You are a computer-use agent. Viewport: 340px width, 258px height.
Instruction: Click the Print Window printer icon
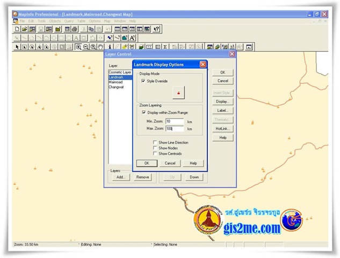74,29
